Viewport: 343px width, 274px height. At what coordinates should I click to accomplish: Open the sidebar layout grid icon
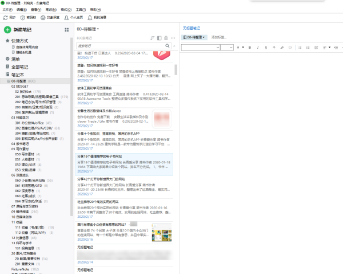coord(67,30)
